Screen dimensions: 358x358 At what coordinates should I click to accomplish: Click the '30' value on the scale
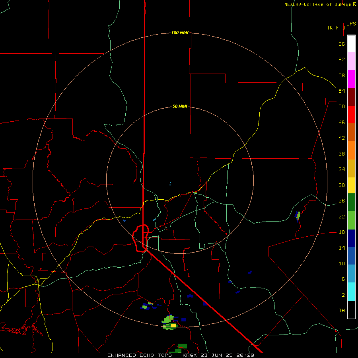tap(342, 185)
